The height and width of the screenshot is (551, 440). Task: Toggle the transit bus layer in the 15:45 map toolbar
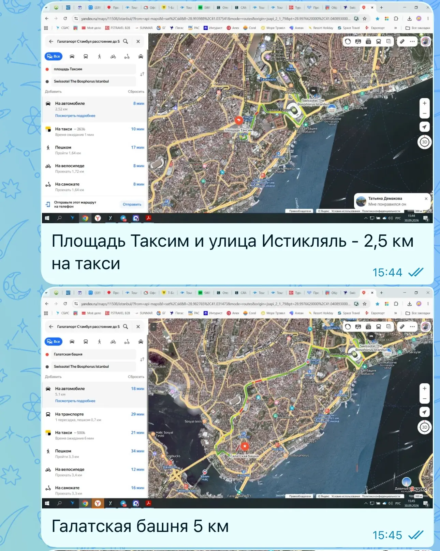pyautogui.click(x=379, y=327)
